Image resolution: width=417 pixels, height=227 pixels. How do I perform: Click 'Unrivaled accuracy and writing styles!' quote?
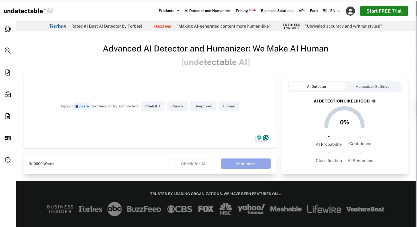point(344,26)
